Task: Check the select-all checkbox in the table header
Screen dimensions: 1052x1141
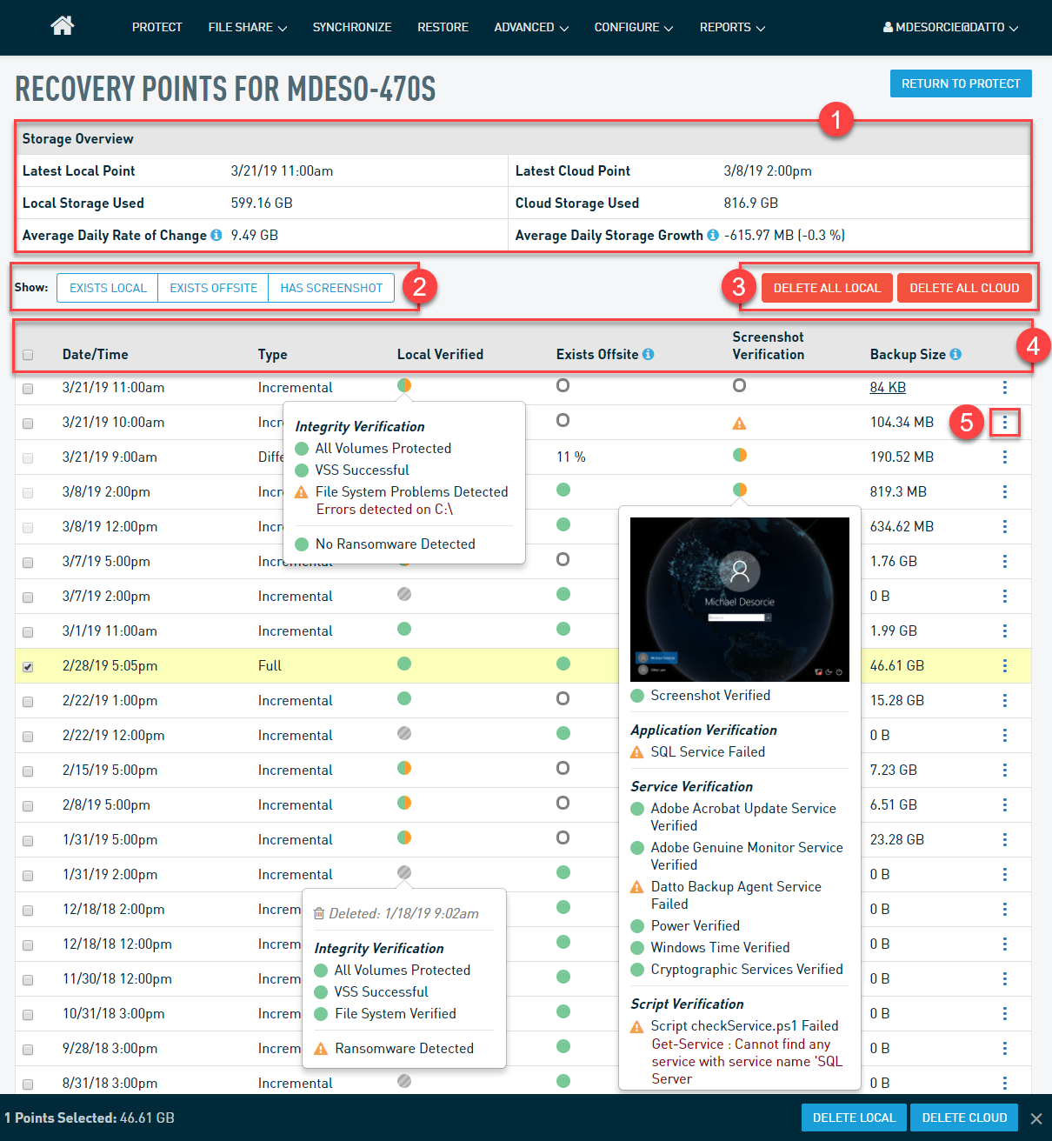Action: point(28,354)
